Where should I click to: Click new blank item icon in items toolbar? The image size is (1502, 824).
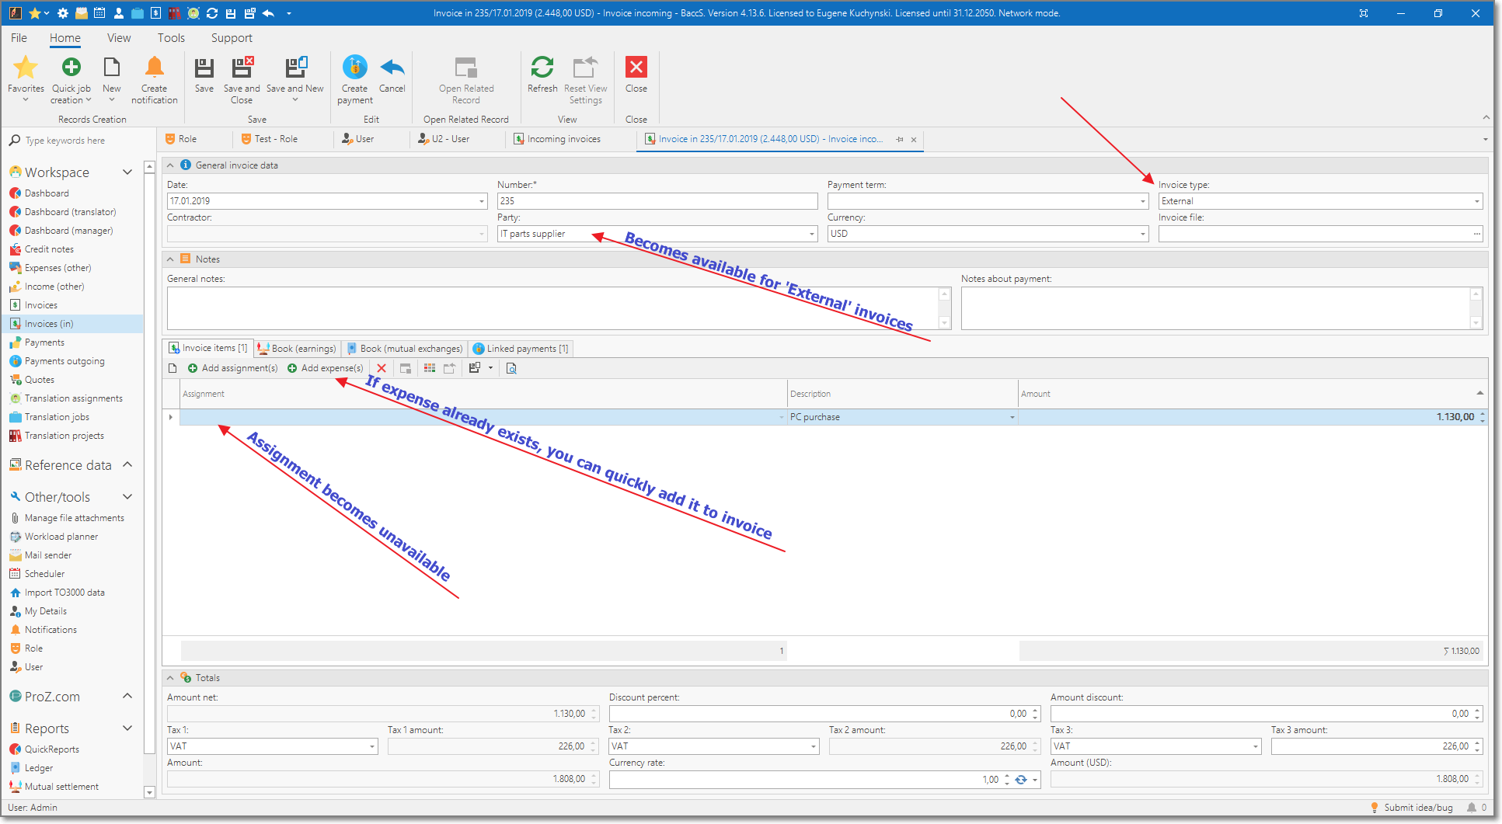[x=173, y=368]
